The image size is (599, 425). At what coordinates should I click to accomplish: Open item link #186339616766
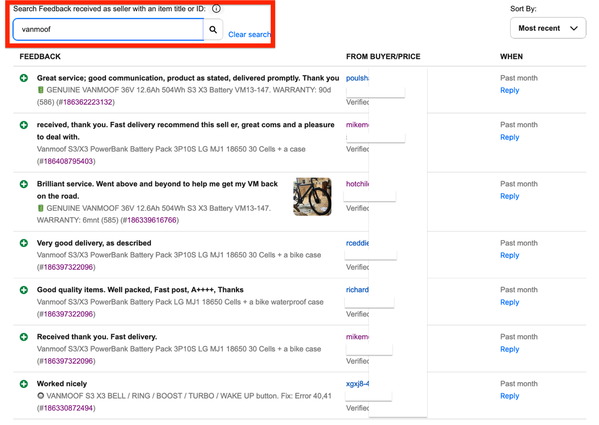152,220
